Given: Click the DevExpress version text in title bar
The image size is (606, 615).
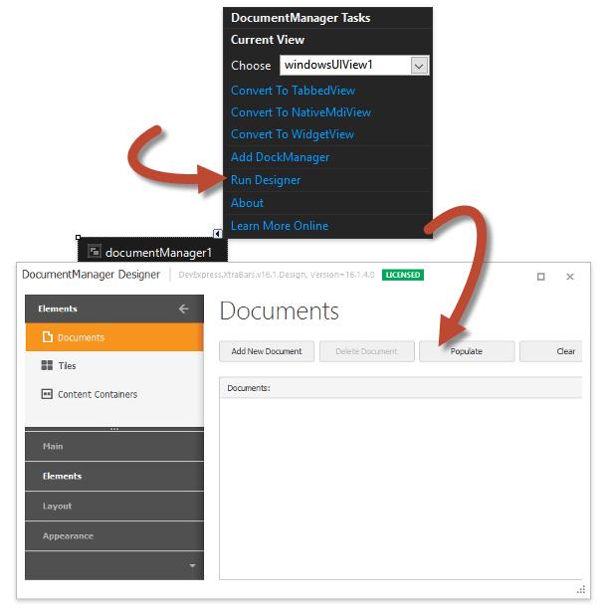Looking at the screenshot, I should click(x=276, y=275).
